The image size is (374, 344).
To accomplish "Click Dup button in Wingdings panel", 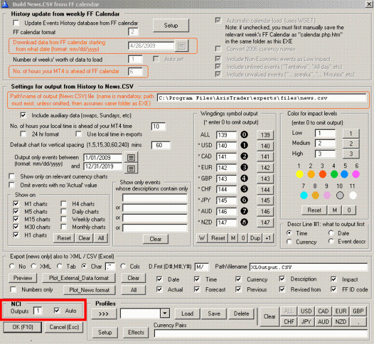I will 255,238.
